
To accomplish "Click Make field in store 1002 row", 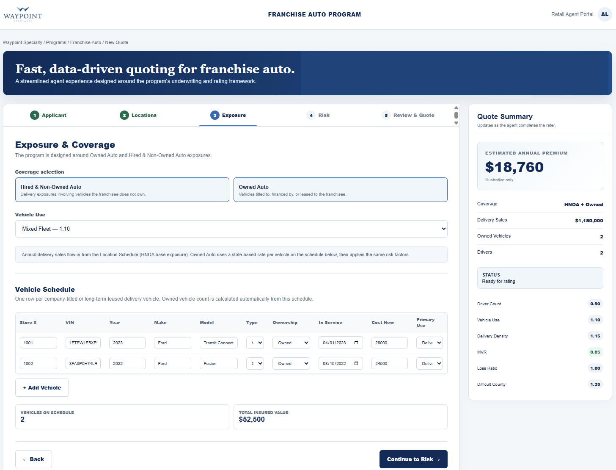I will 173,363.
